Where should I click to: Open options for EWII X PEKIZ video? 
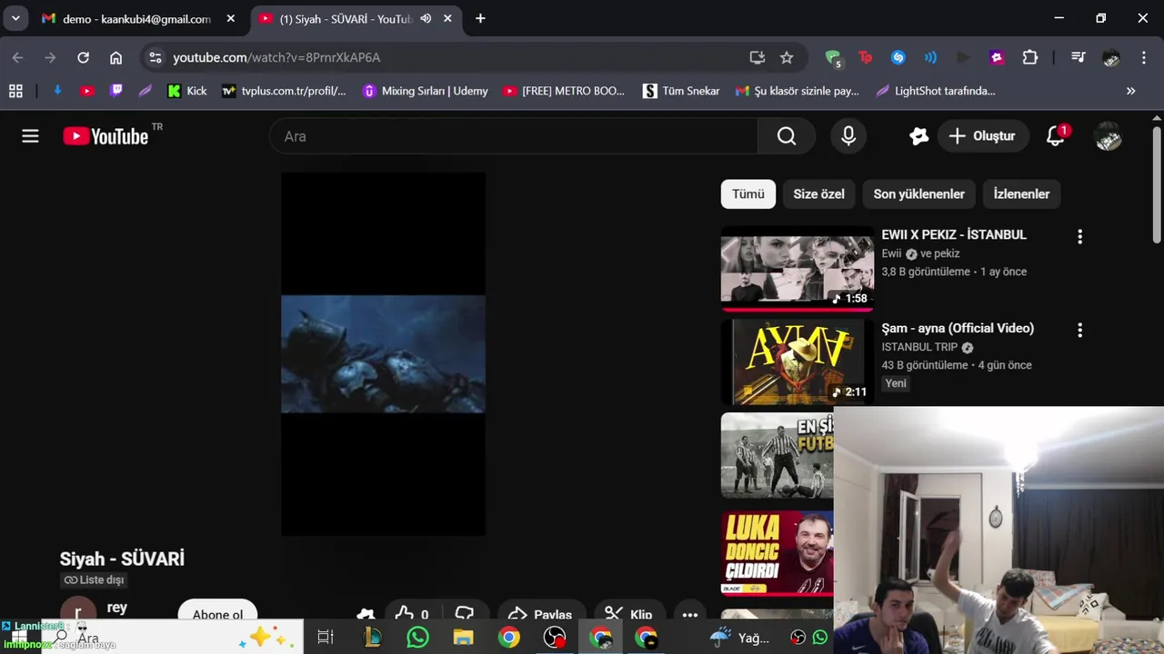tap(1079, 237)
